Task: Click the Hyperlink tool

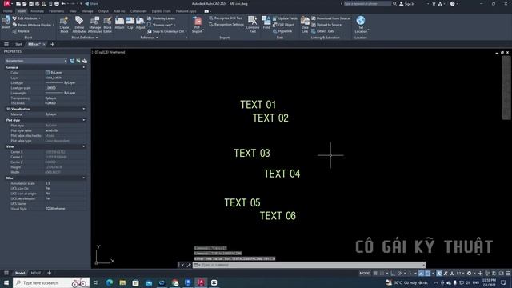Action: coord(282,31)
